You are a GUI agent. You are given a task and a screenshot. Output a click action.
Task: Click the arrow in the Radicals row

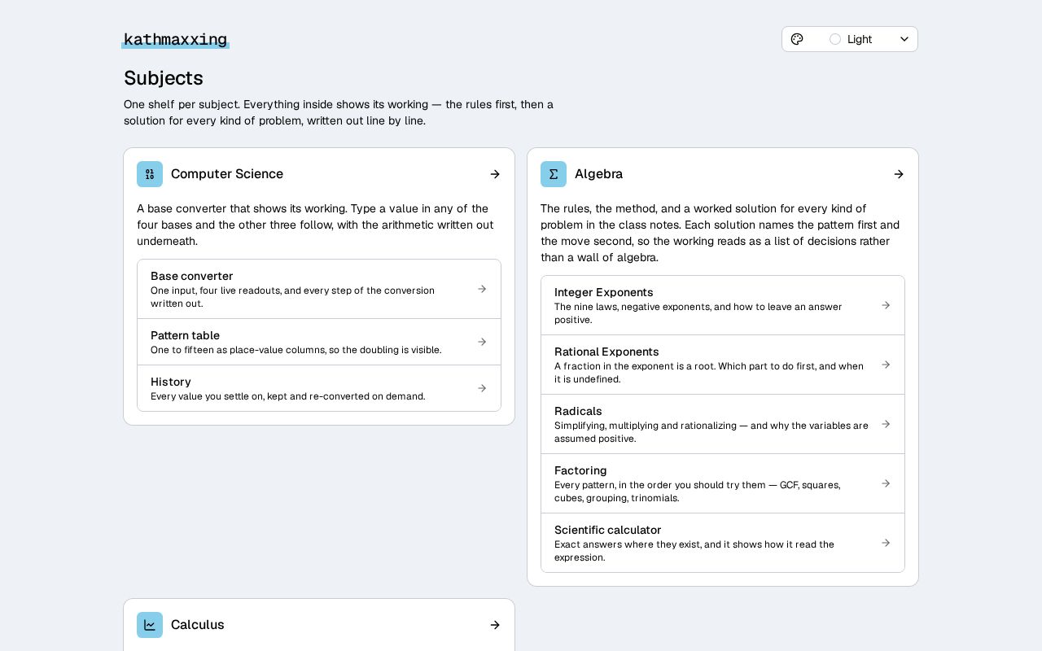coord(886,424)
